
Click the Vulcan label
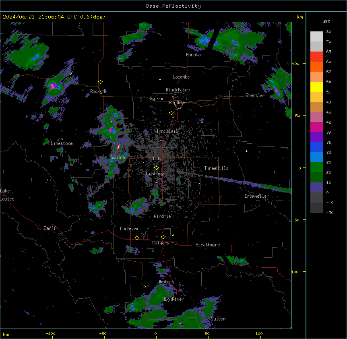[x=218, y=319]
